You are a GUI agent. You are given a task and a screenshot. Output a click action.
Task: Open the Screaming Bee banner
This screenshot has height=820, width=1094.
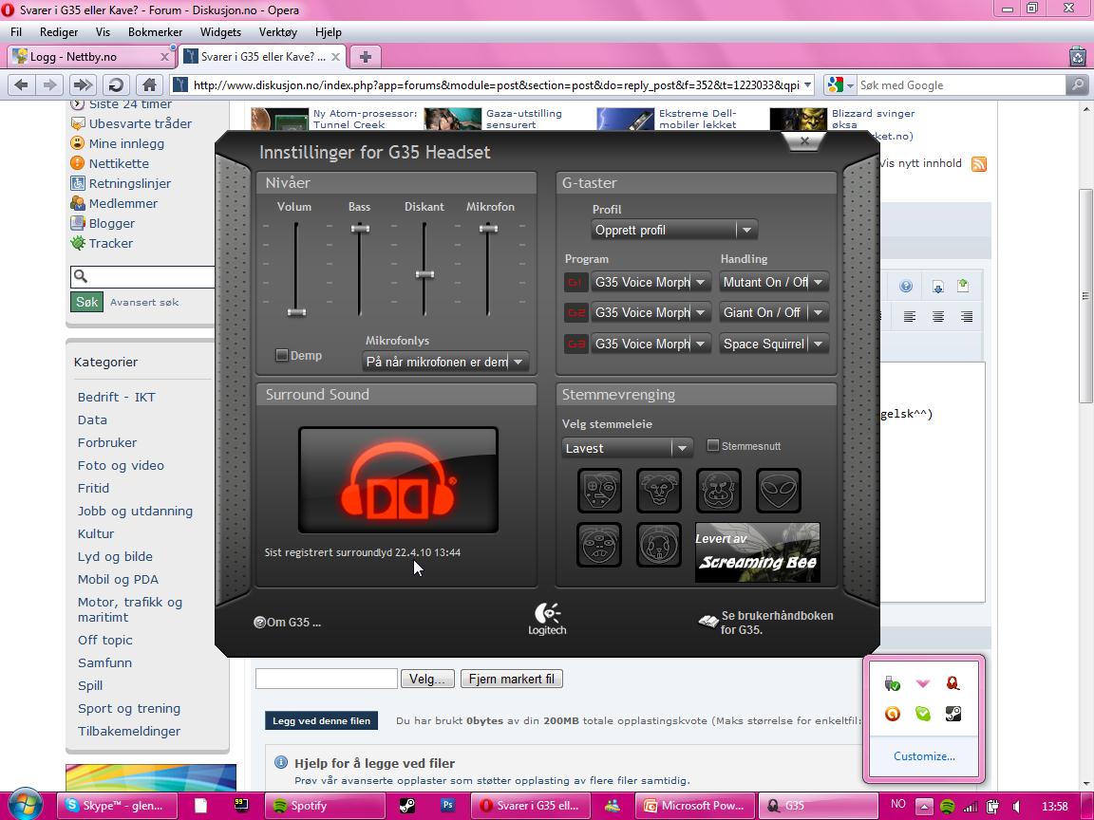[x=758, y=552]
